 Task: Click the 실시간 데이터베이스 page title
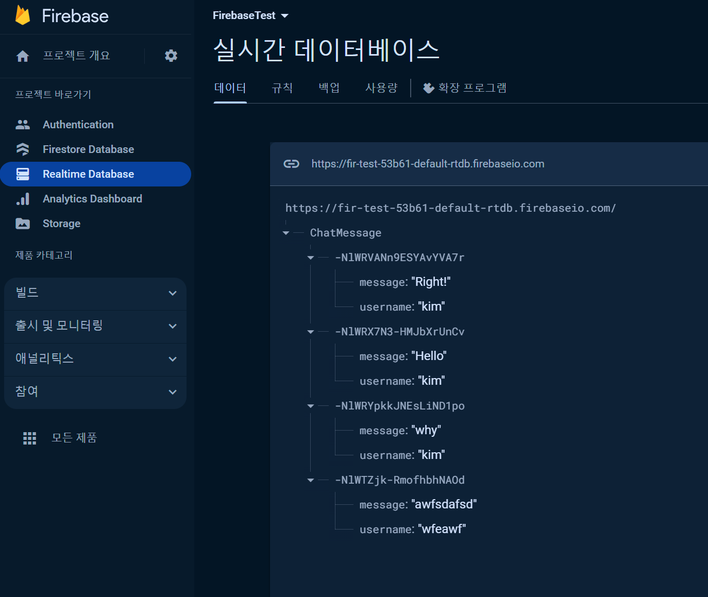coord(326,50)
